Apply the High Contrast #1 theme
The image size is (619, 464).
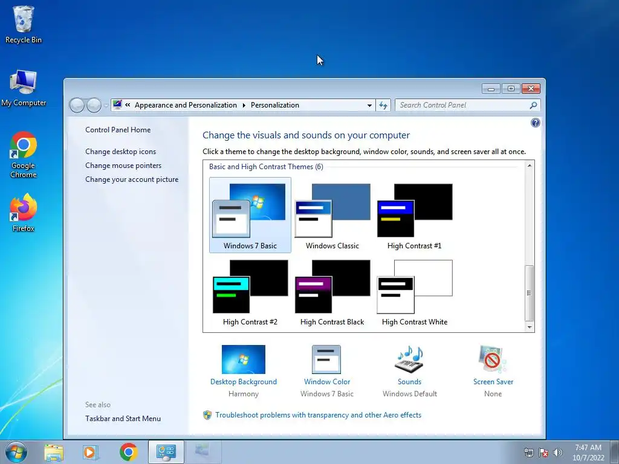point(415,215)
